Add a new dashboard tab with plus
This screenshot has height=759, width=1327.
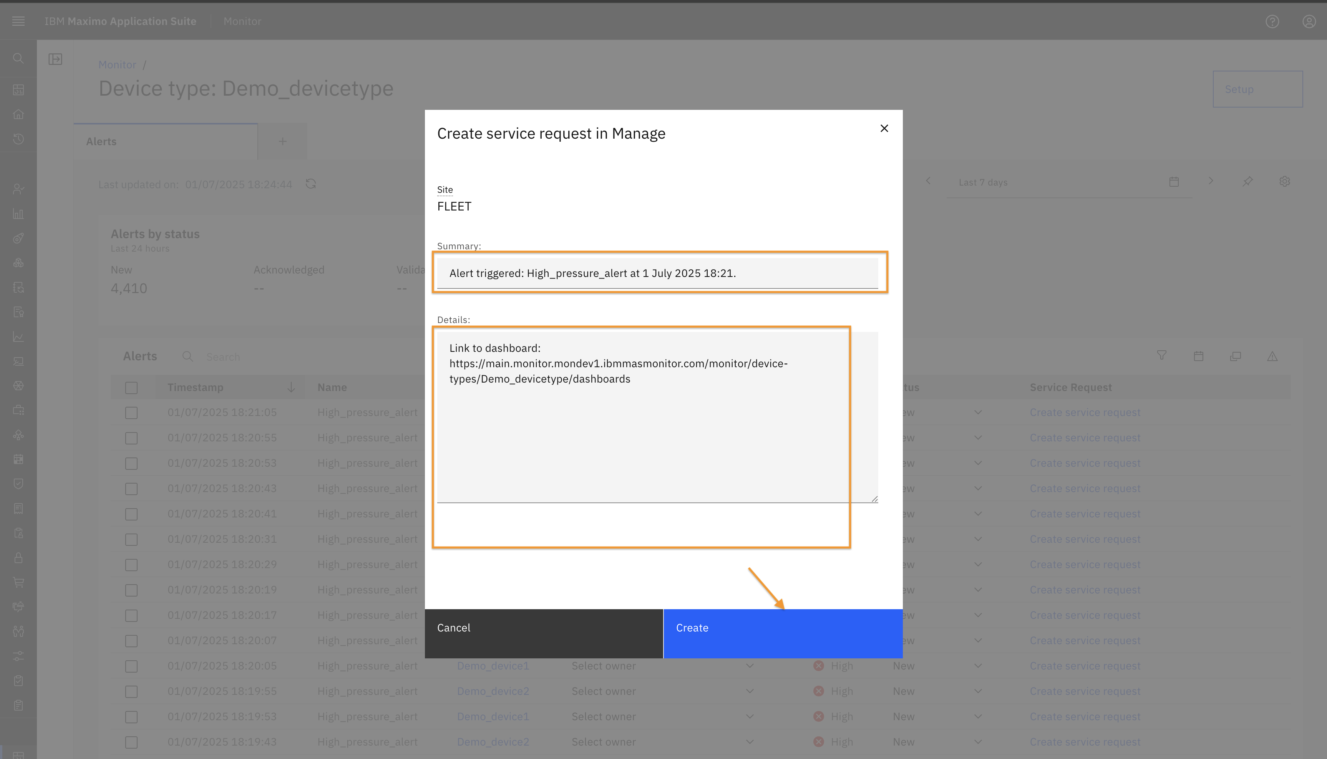[x=282, y=141]
